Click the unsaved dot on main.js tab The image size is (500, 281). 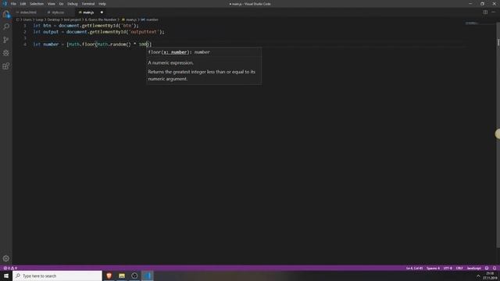point(102,12)
